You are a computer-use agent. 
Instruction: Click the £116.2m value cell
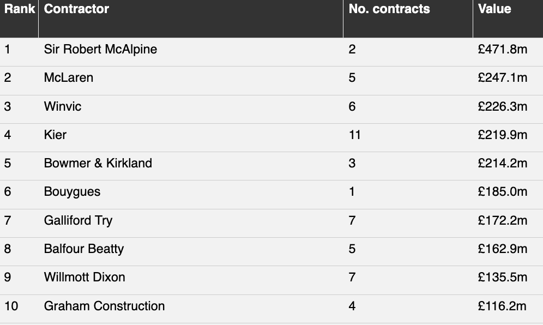[x=502, y=306]
